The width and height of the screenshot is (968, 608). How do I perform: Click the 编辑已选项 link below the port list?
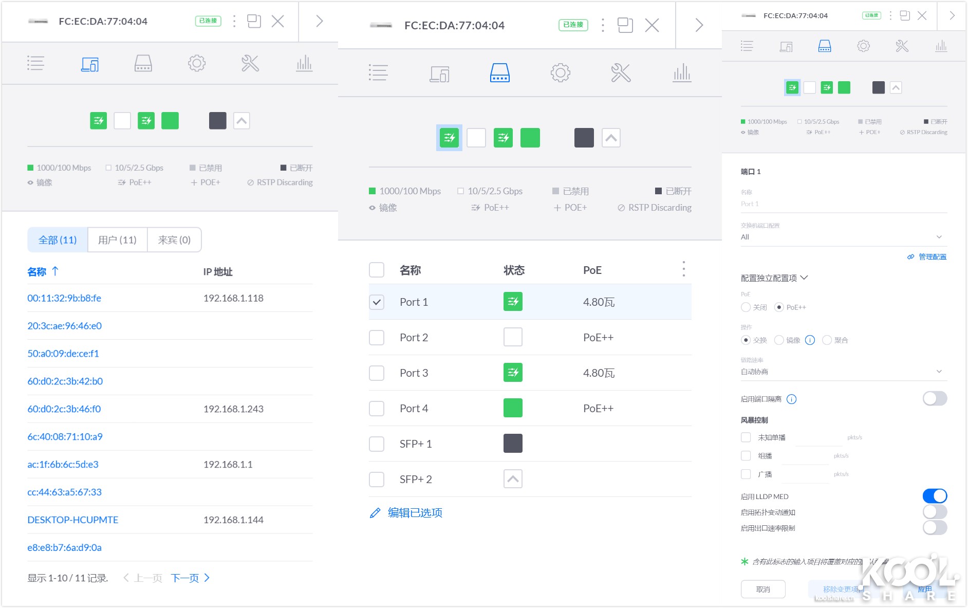415,512
